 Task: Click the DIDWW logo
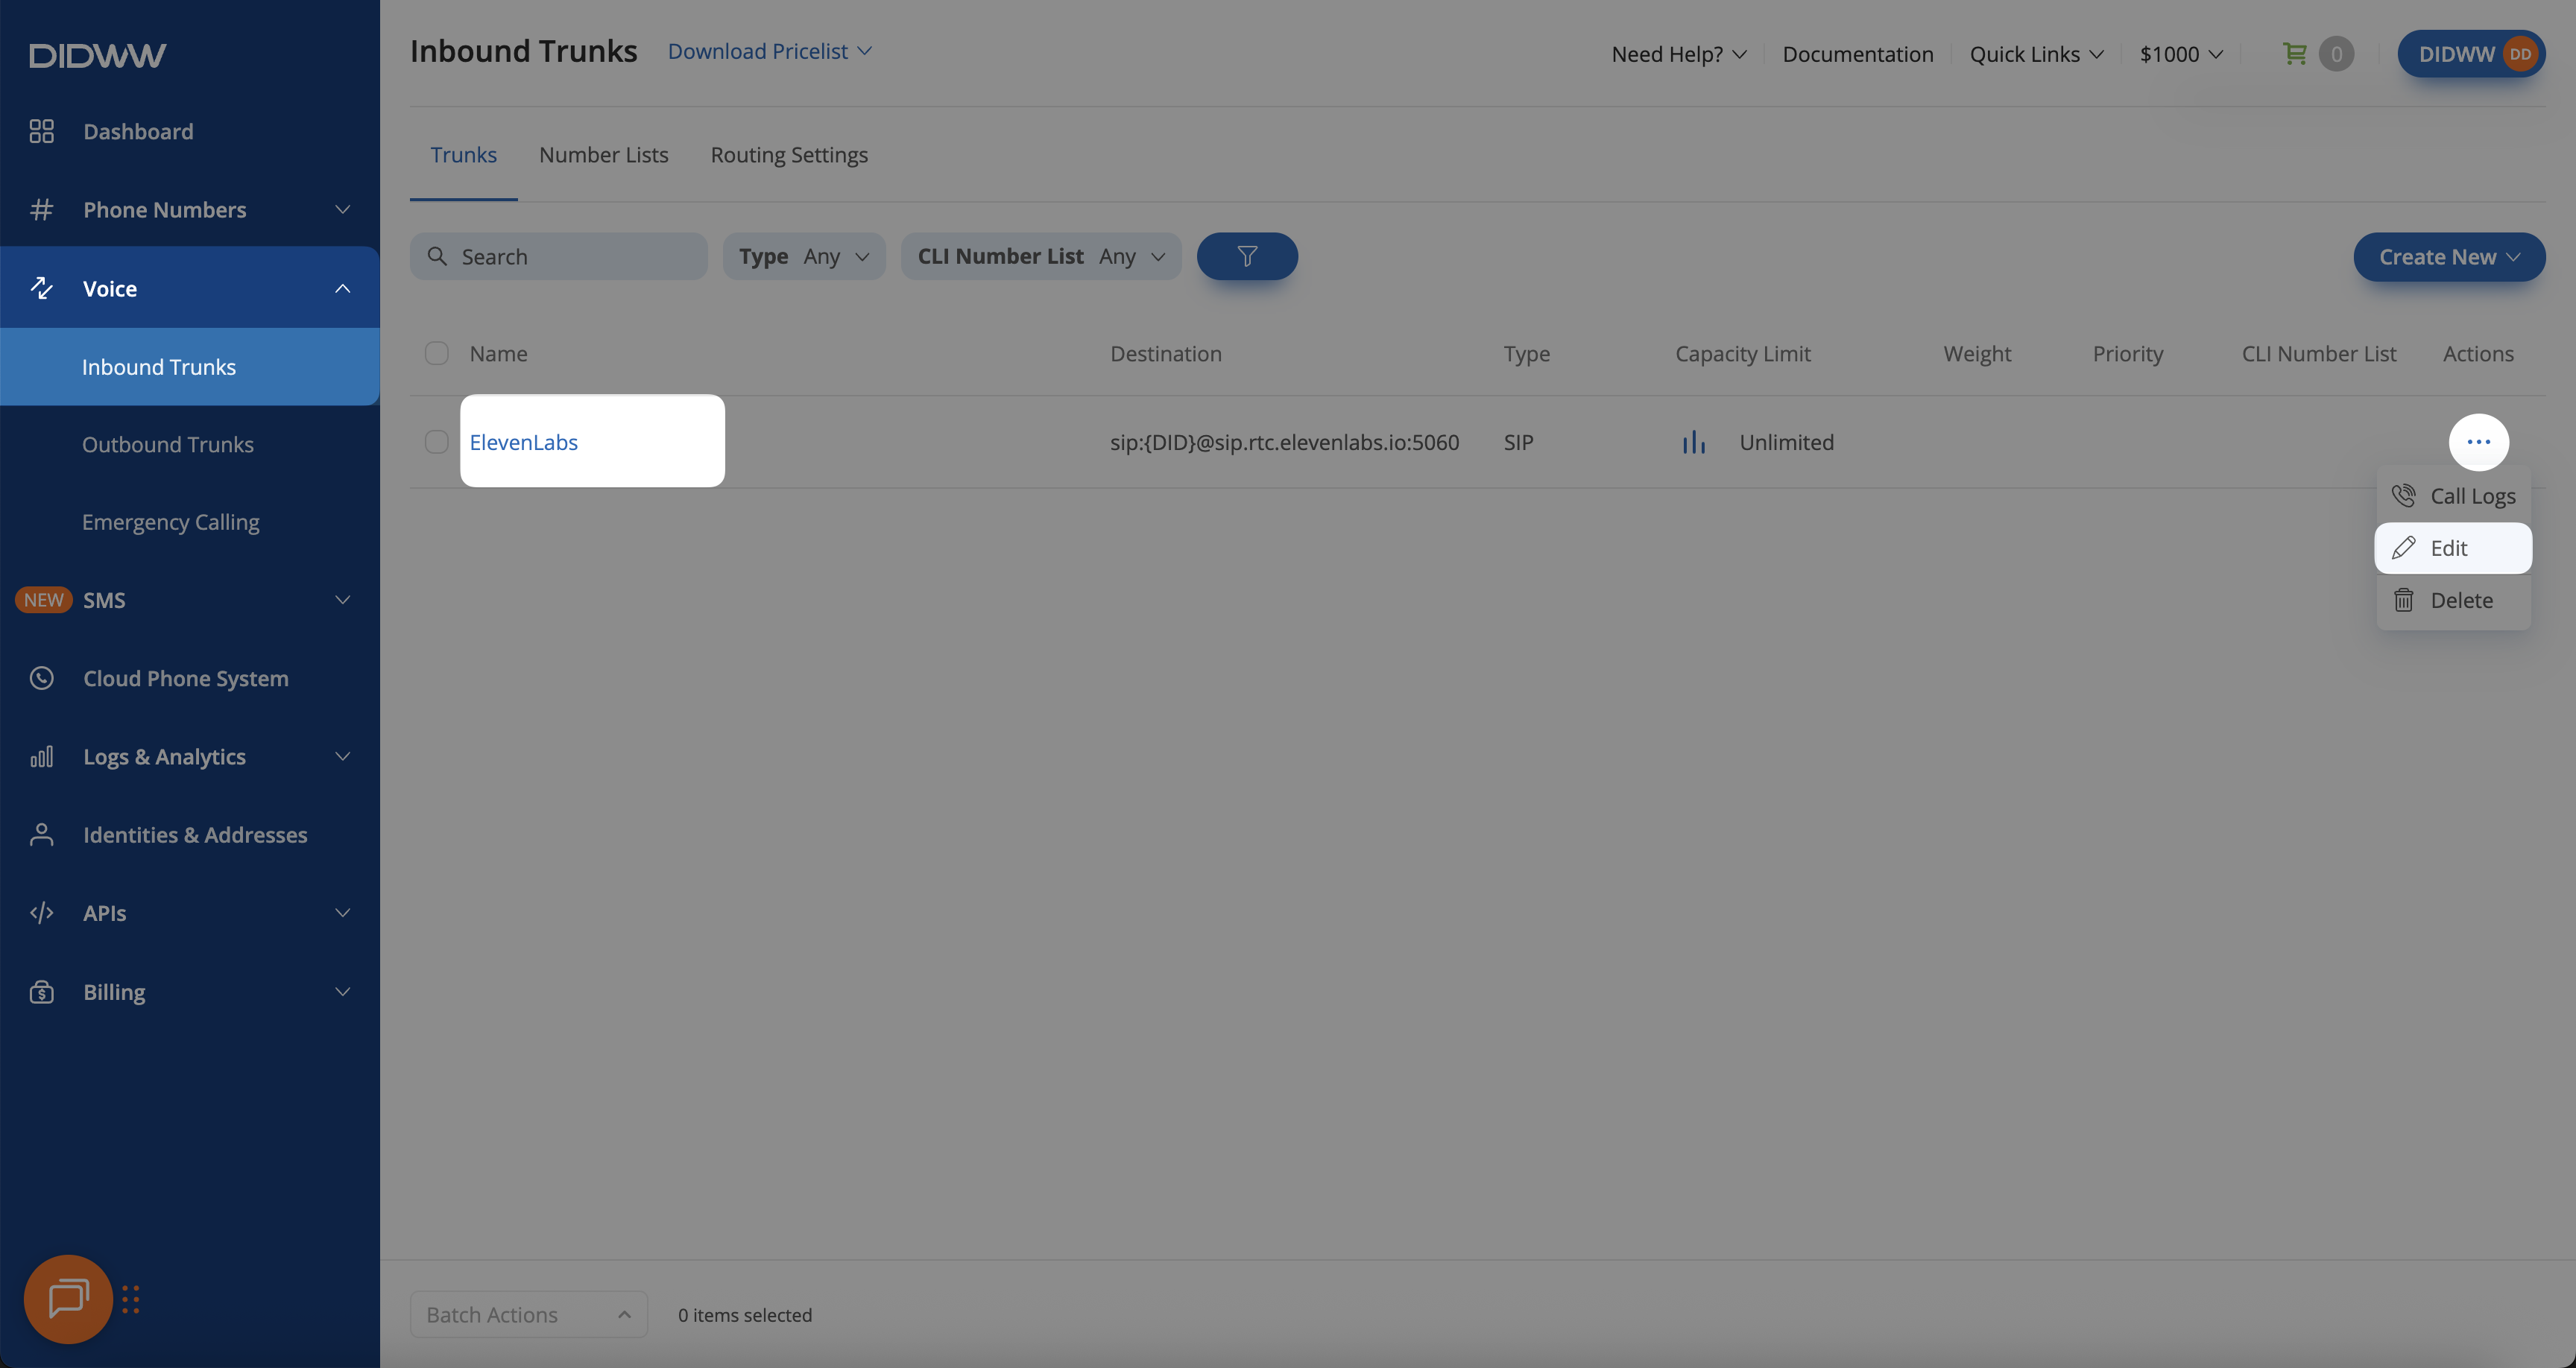coord(97,55)
